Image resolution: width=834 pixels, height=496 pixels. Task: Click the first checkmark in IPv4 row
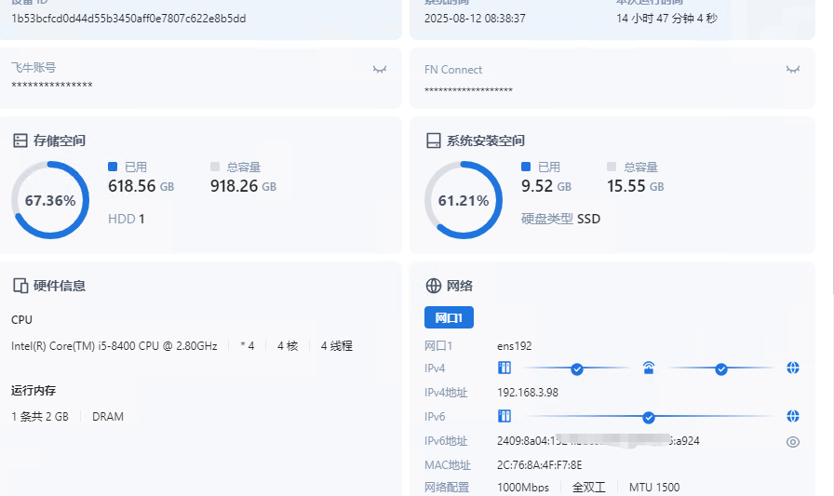tap(576, 369)
